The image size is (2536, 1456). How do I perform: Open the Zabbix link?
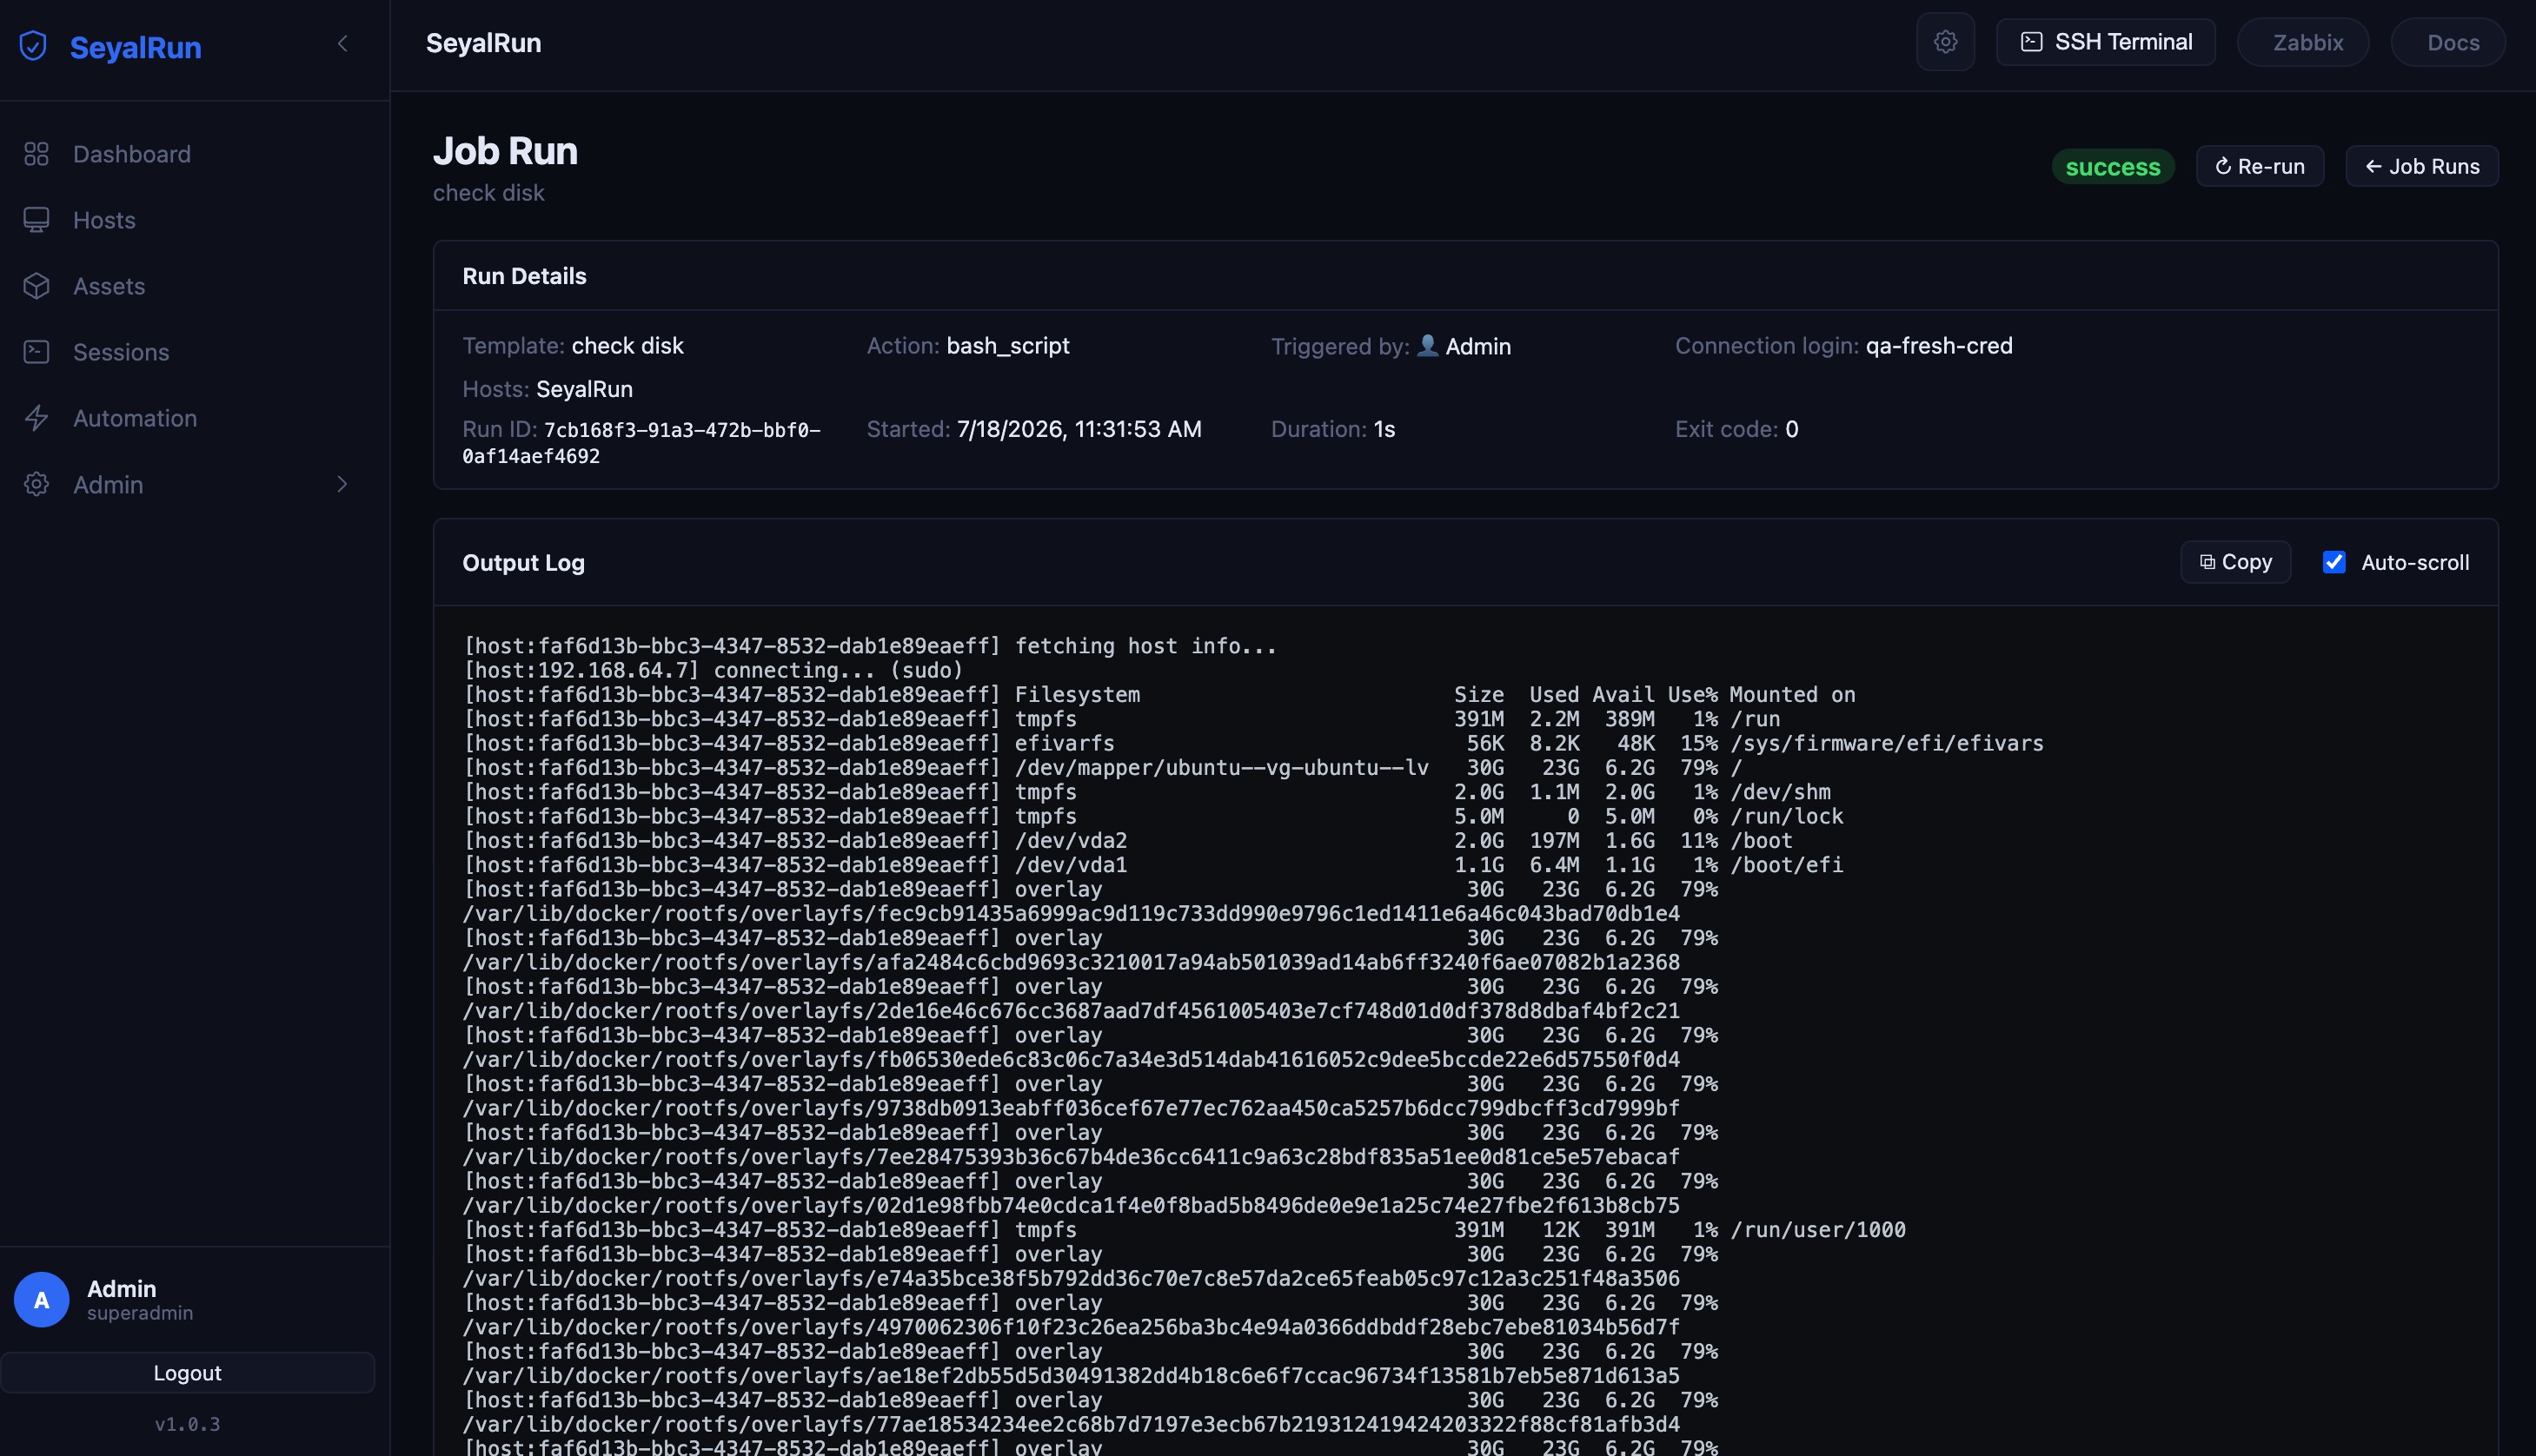pyautogui.click(x=2303, y=42)
